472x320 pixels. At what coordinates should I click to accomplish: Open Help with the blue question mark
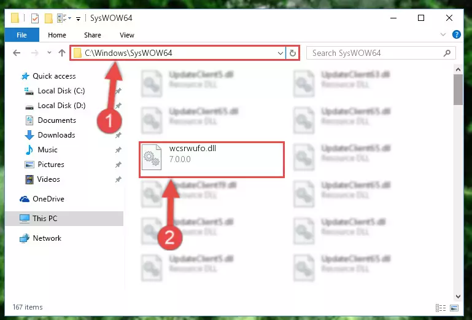(x=456, y=34)
